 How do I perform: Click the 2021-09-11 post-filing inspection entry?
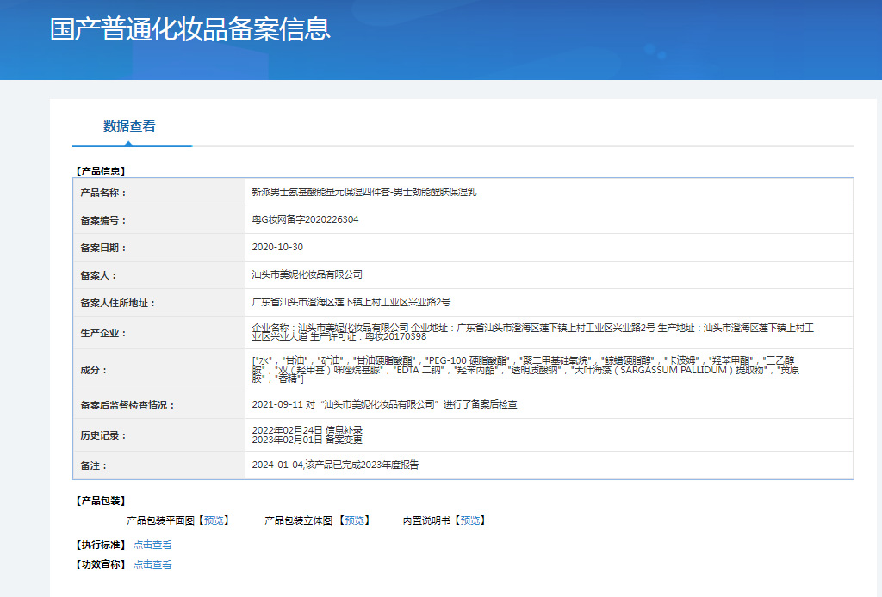point(384,404)
